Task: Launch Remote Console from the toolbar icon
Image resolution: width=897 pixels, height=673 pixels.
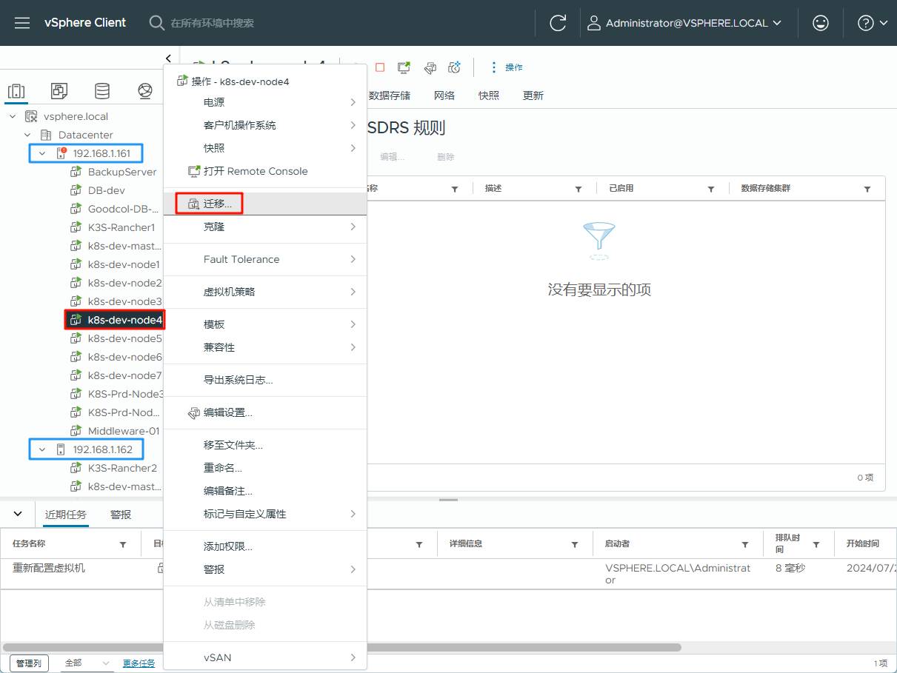Action: (403, 67)
